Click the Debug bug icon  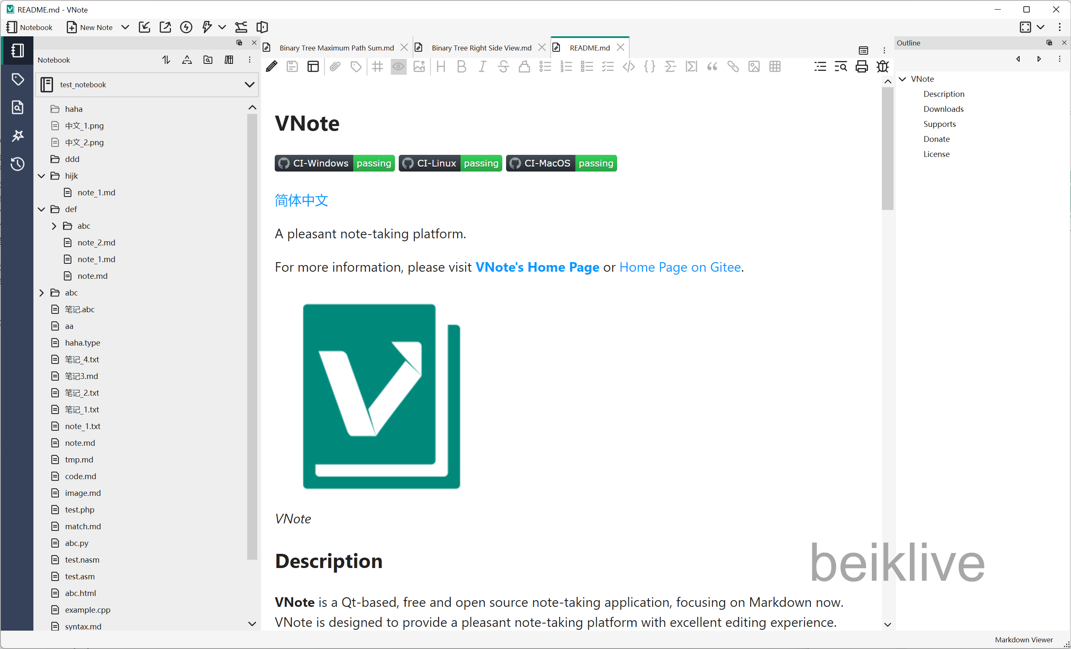(882, 66)
